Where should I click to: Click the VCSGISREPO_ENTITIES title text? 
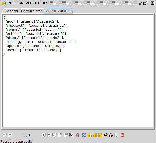click(x=28, y=3)
